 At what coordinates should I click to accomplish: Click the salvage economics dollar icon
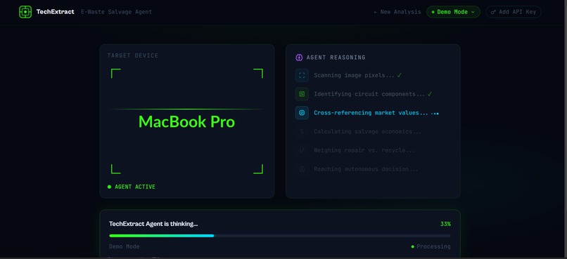(x=302, y=132)
